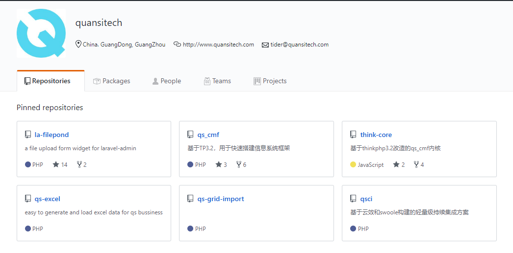Open the http://www.quansitech.com website link
Image resolution: width=513 pixels, height=253 pixels.
[x=218, y=45]
